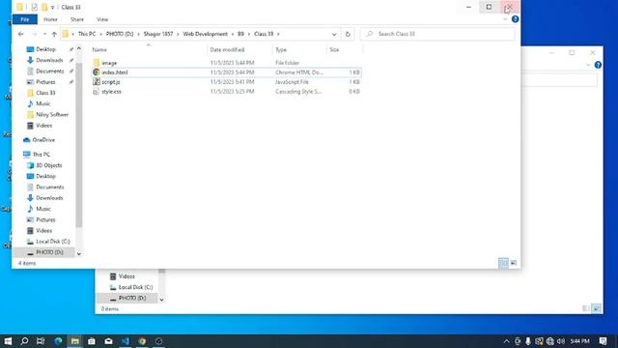Screen dimensions: 618x348
Task: Launch Microsoft Edge from the taskbar
Action: (58, 341)
